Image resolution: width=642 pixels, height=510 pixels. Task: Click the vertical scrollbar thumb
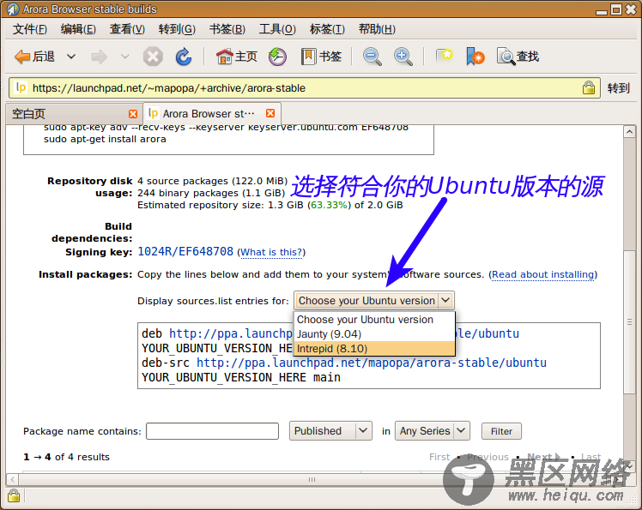(629, 321)
